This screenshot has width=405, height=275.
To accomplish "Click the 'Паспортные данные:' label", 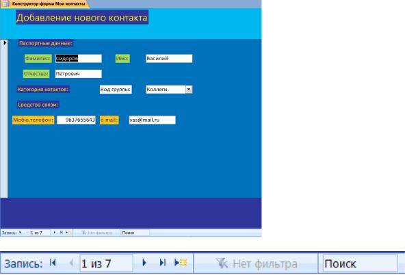I will point(46,43).
